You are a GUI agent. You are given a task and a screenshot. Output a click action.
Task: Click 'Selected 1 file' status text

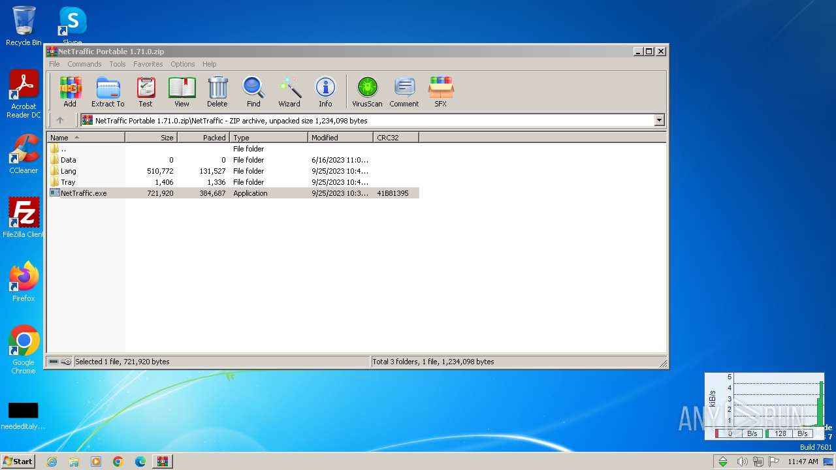[122, 362]
